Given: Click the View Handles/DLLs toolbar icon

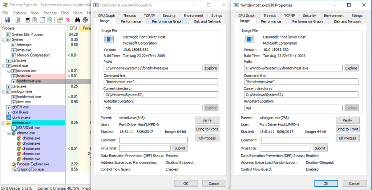Looking at the screenshot, I should [x=49, y=20].
